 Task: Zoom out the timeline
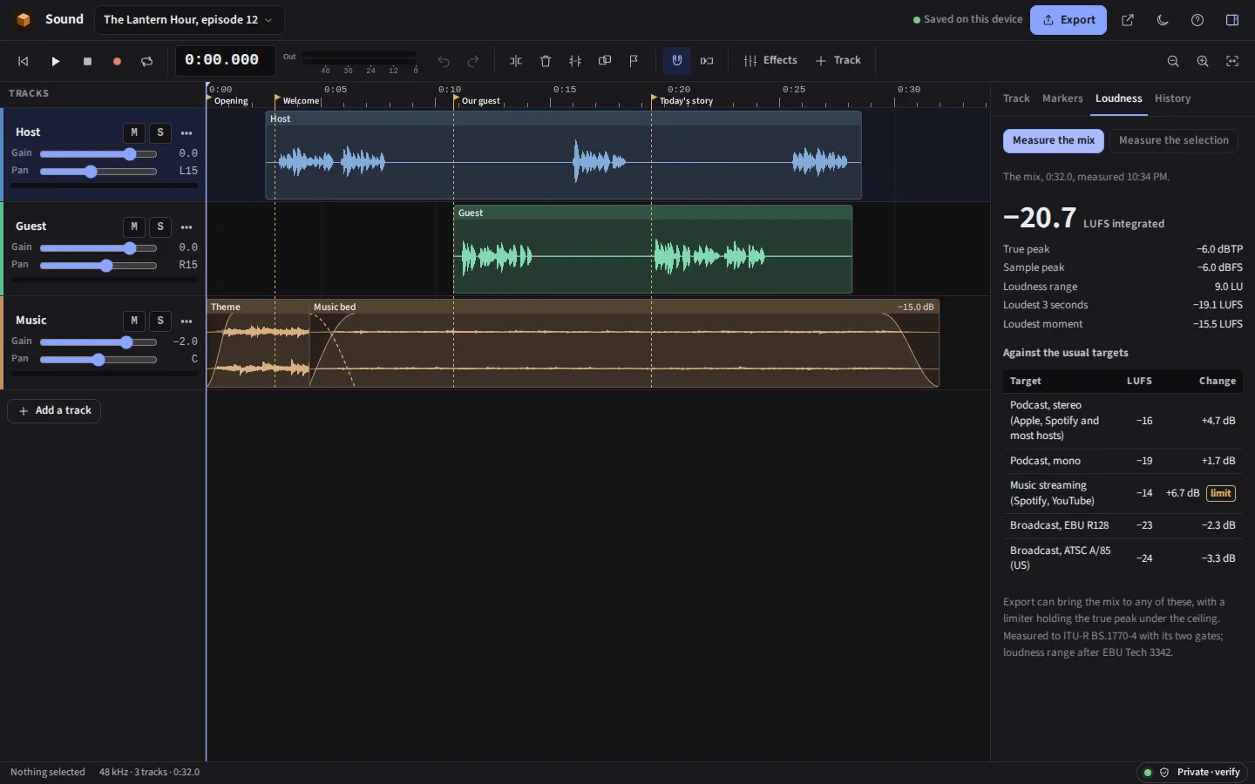pos(1173,61)
